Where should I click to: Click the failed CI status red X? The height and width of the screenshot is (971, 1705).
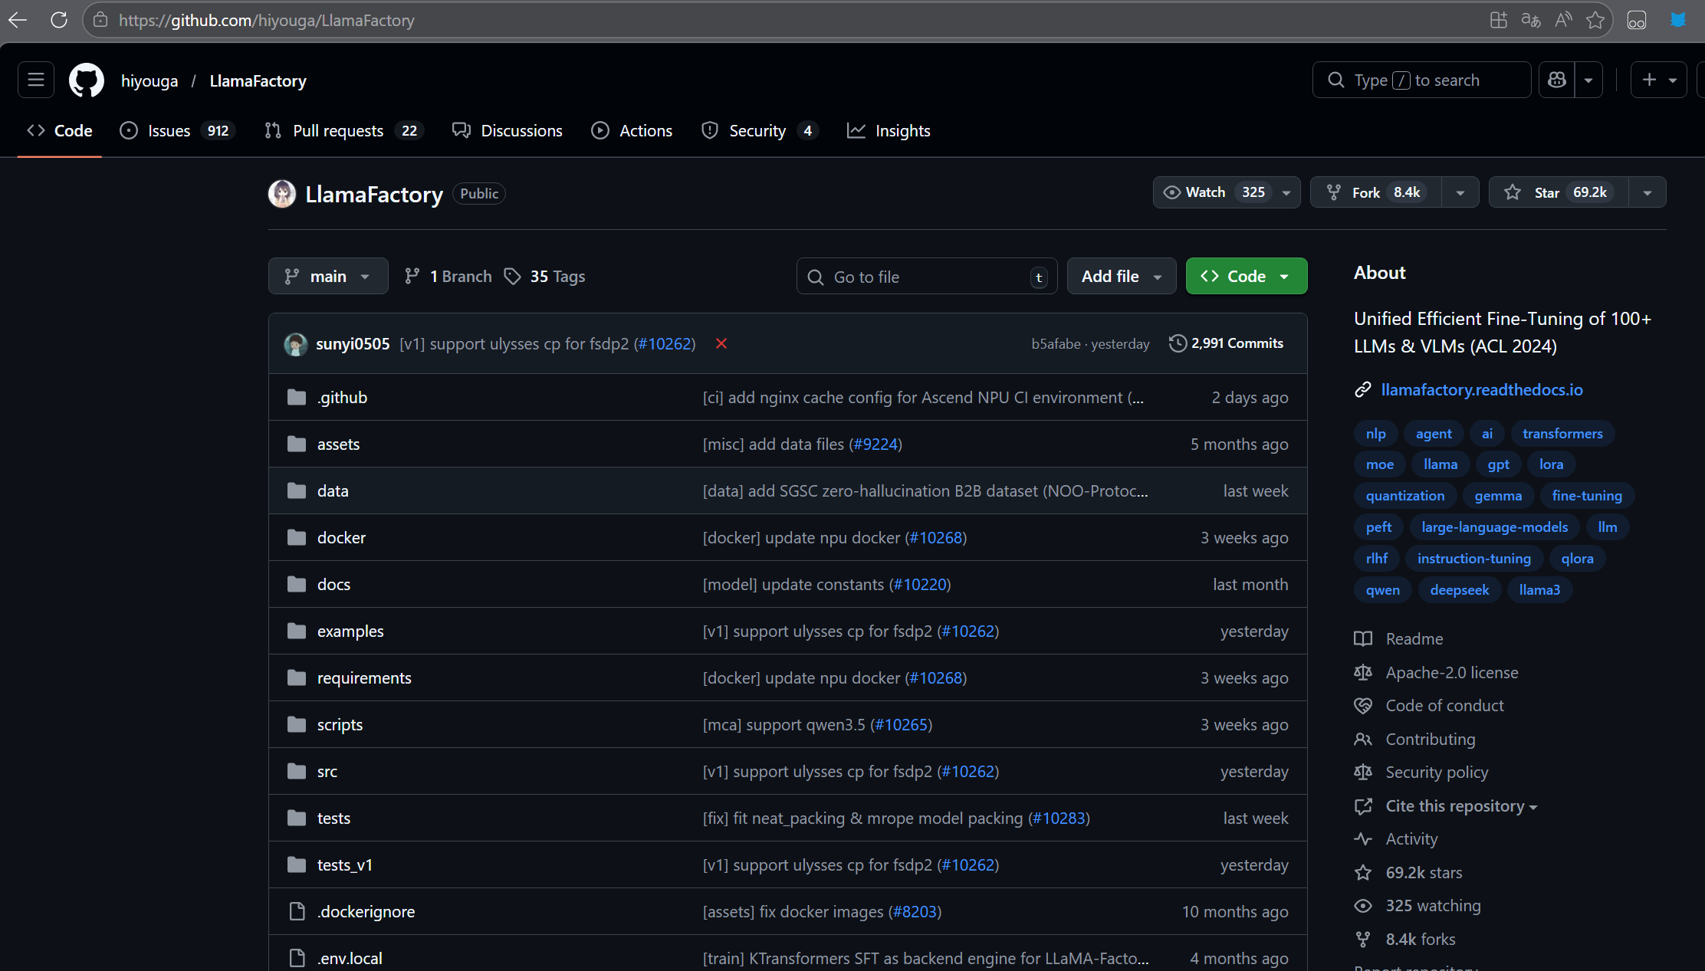coord(721,343)
